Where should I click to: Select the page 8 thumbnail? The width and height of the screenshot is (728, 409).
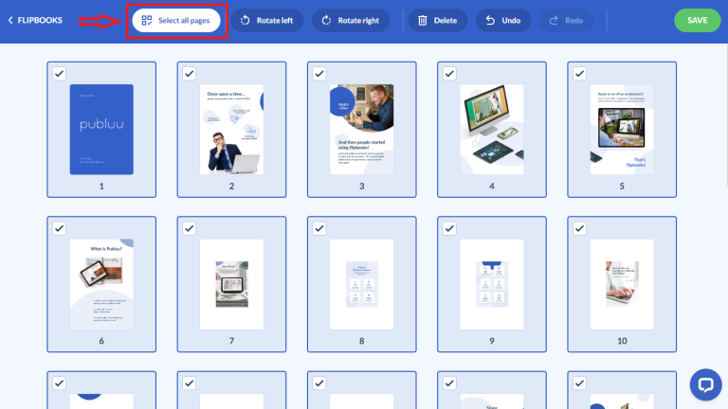pyautogui.click(x=362, y=284)
